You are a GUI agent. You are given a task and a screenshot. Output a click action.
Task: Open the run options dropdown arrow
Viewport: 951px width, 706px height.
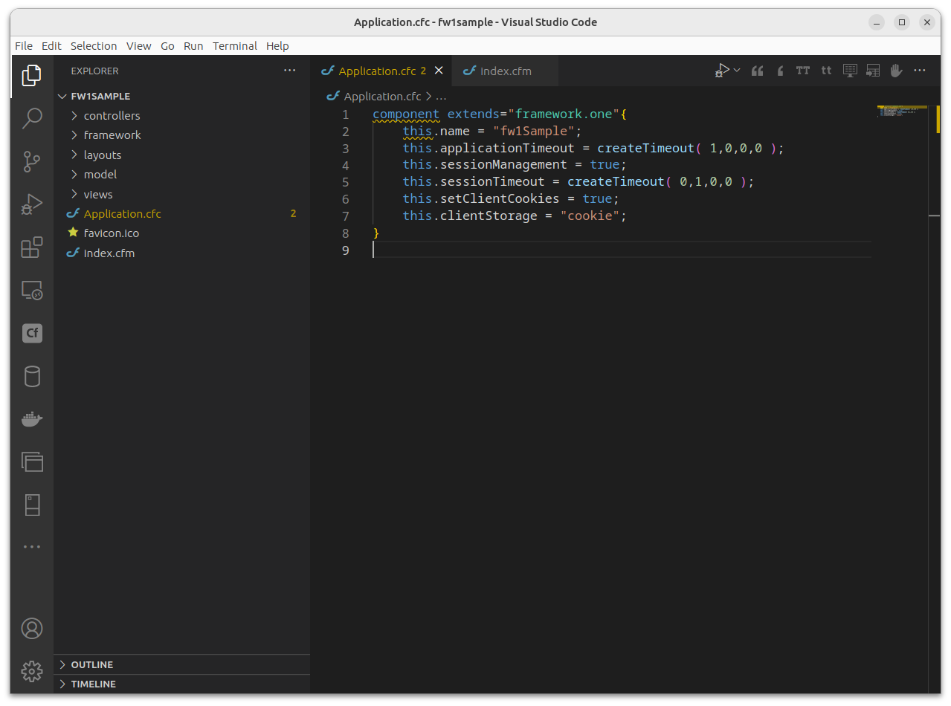coord(737,71)
